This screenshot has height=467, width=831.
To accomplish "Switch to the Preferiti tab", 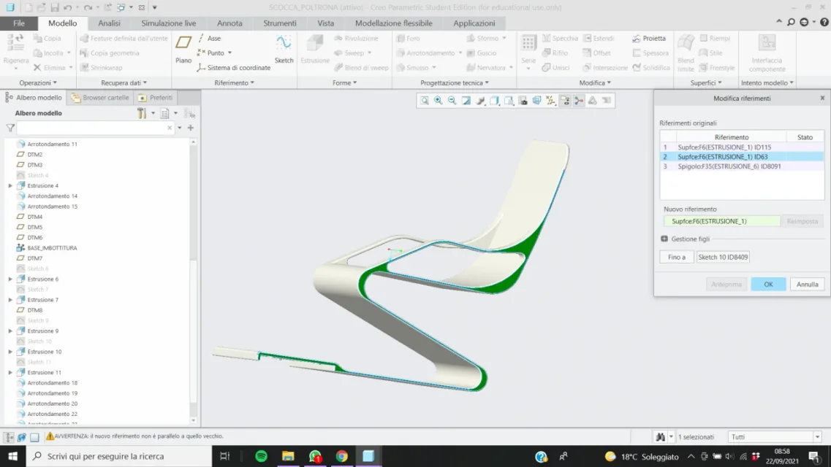I will 156,97.
